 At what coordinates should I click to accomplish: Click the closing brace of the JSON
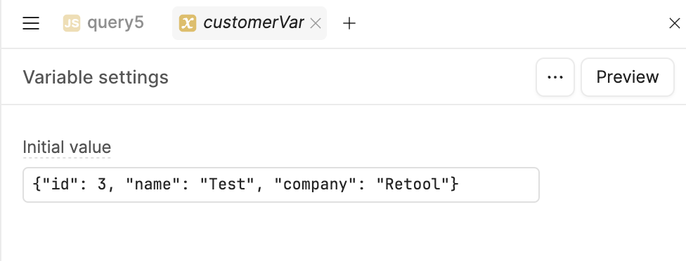(455, 185)
